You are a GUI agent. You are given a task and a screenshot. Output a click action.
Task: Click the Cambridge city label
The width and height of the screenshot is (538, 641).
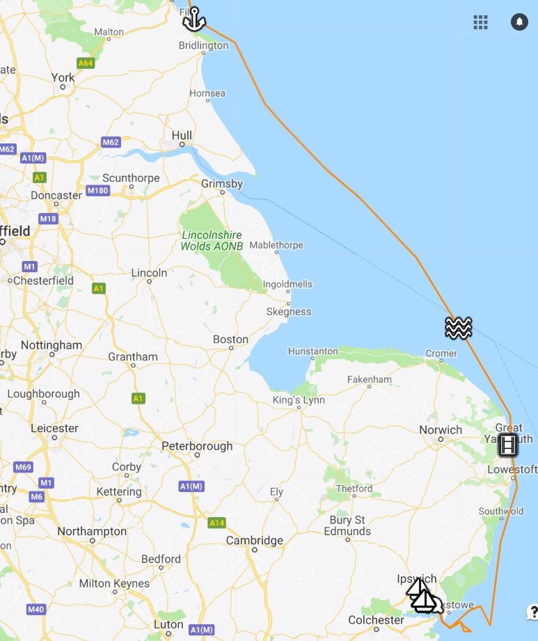coord(254,541)
